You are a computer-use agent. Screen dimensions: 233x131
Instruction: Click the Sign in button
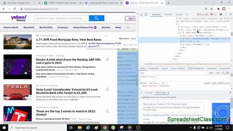click(130, 18)
